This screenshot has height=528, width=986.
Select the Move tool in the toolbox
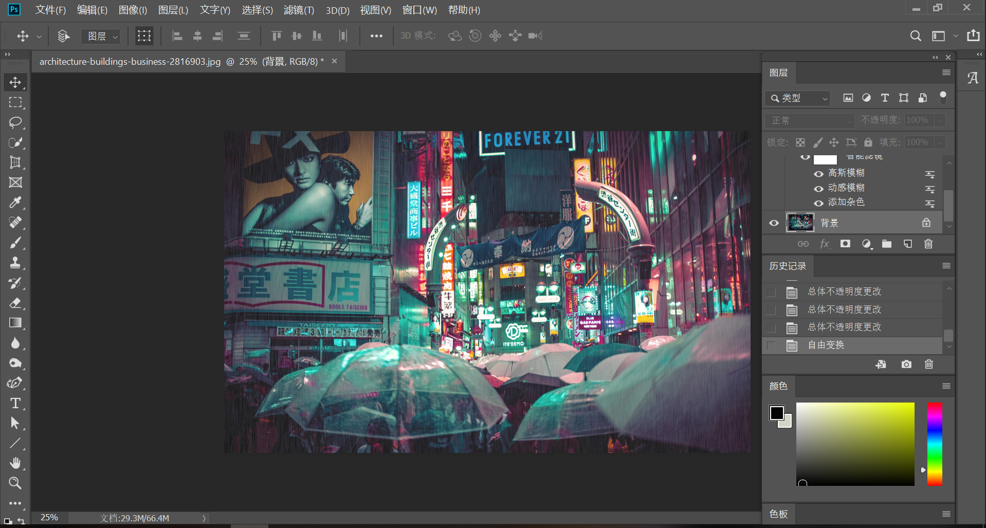[15, 82]
